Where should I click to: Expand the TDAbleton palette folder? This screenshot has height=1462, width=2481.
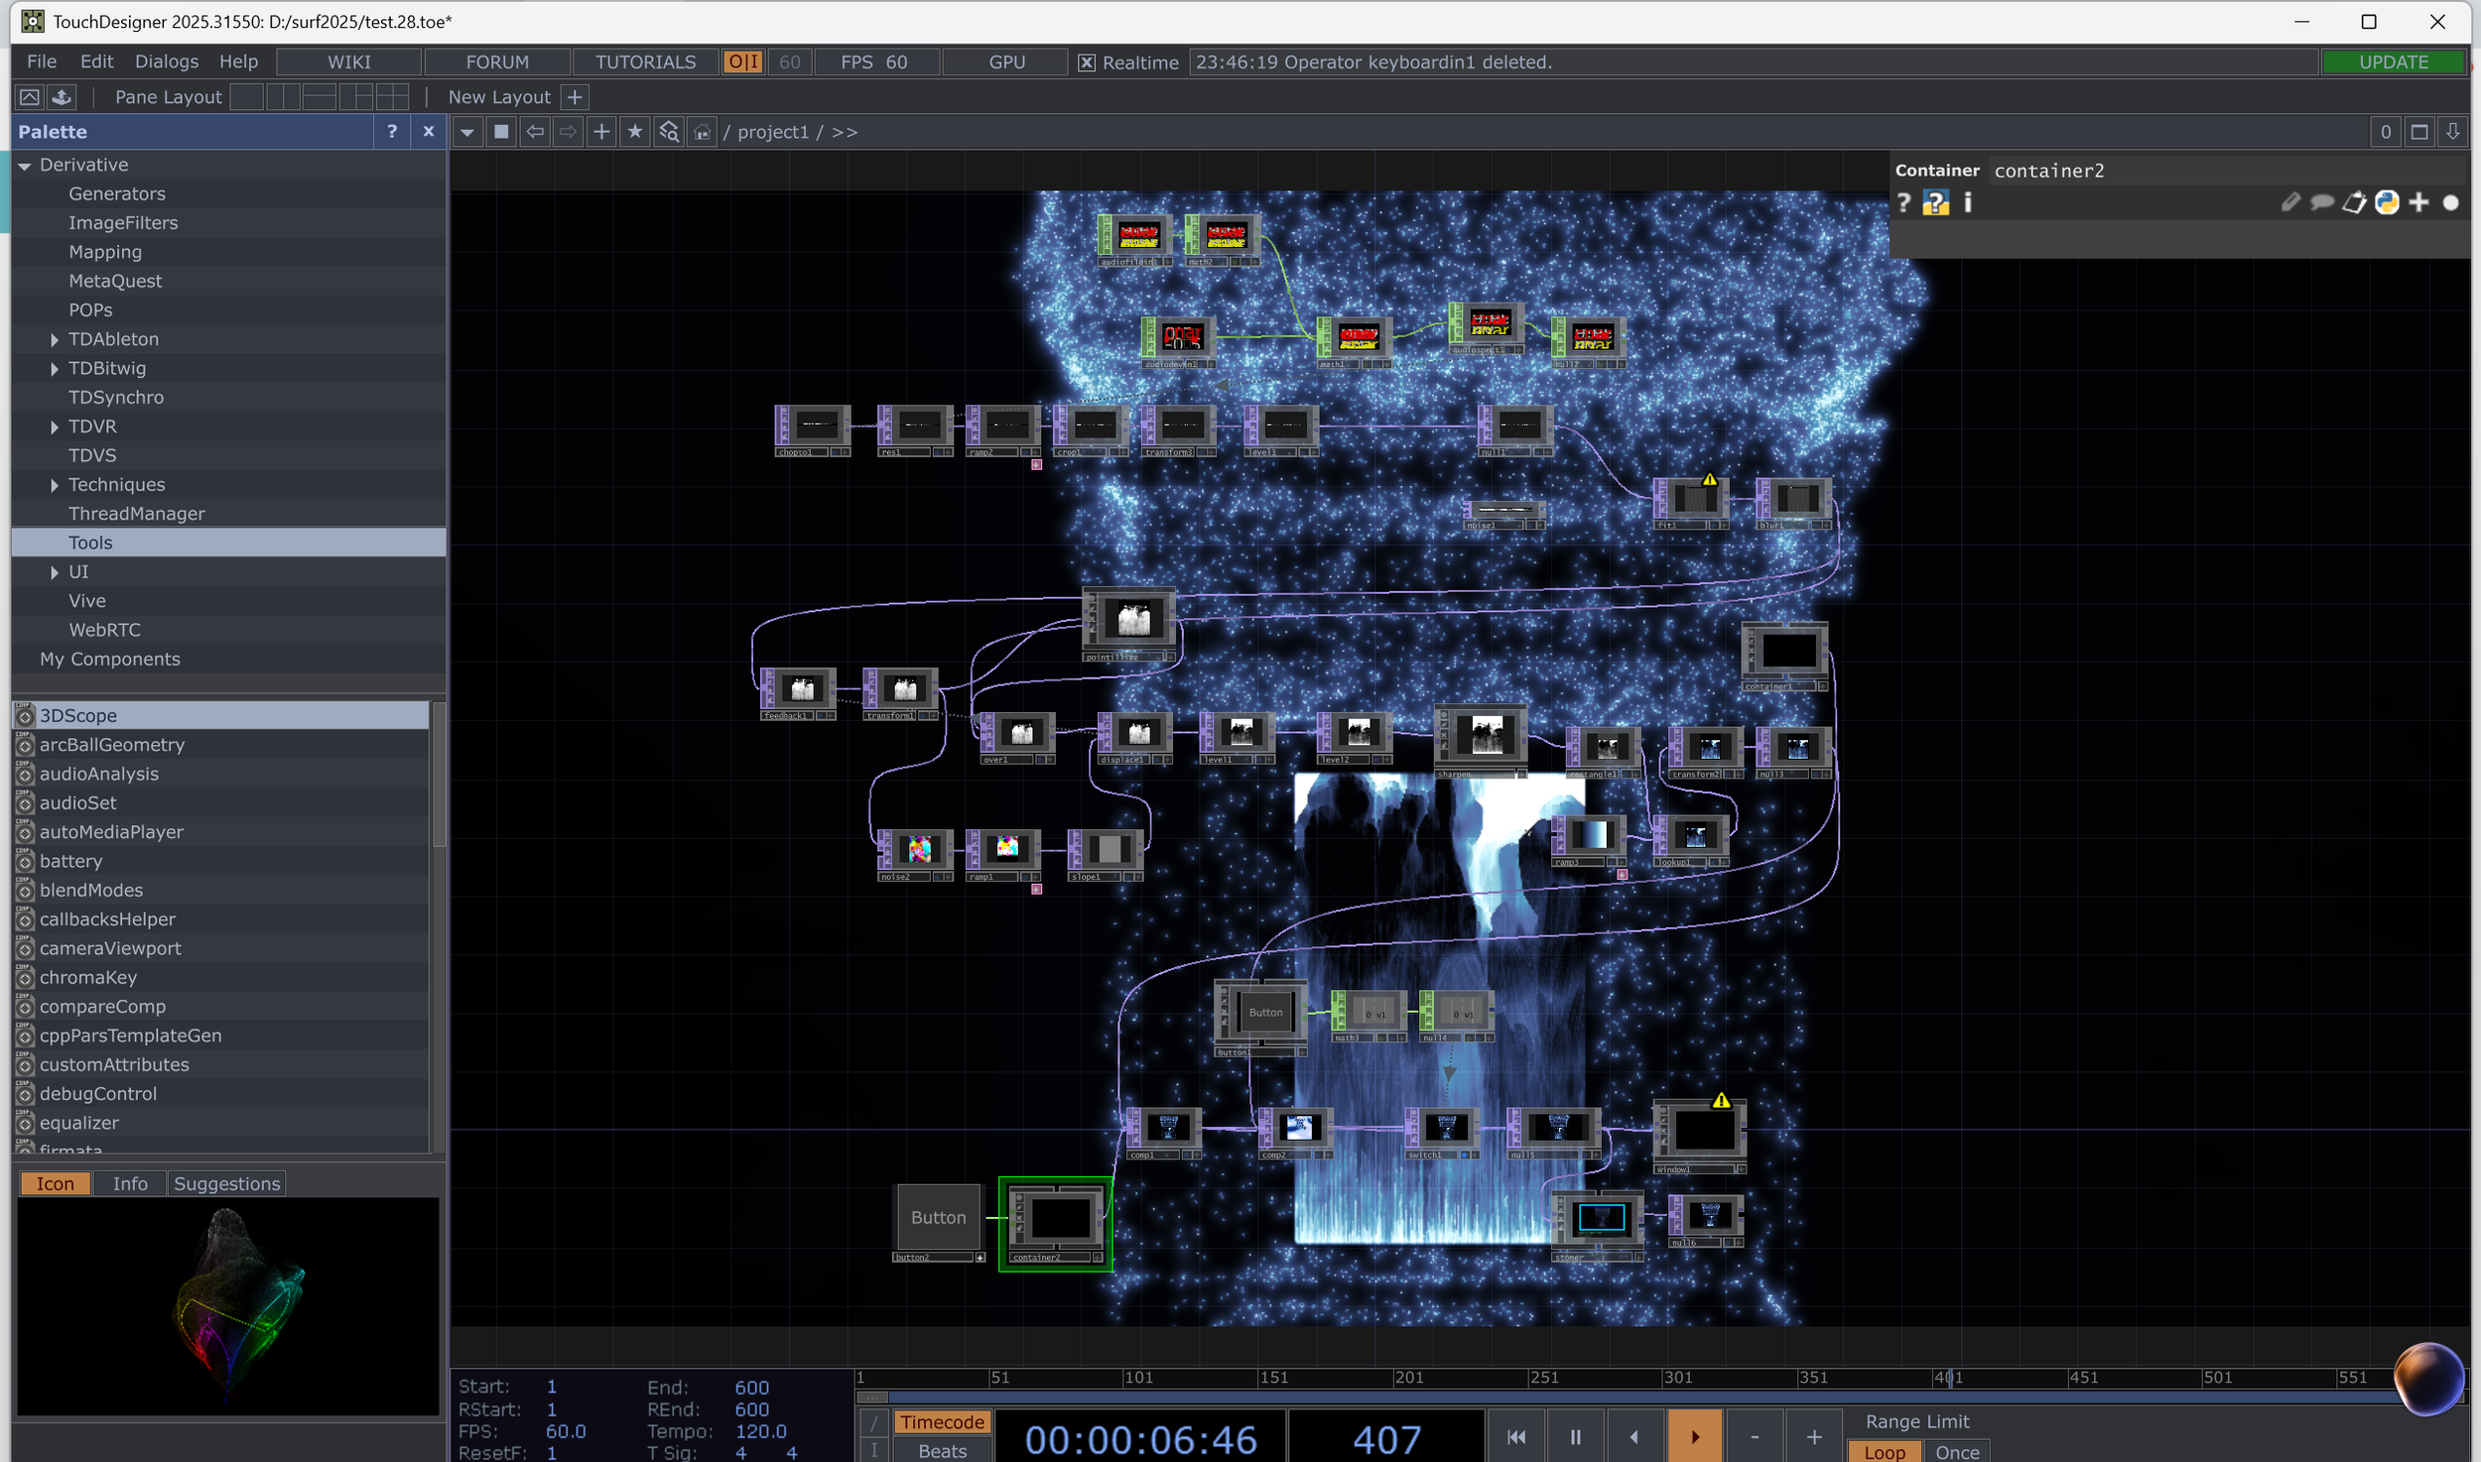coord(55,339)
